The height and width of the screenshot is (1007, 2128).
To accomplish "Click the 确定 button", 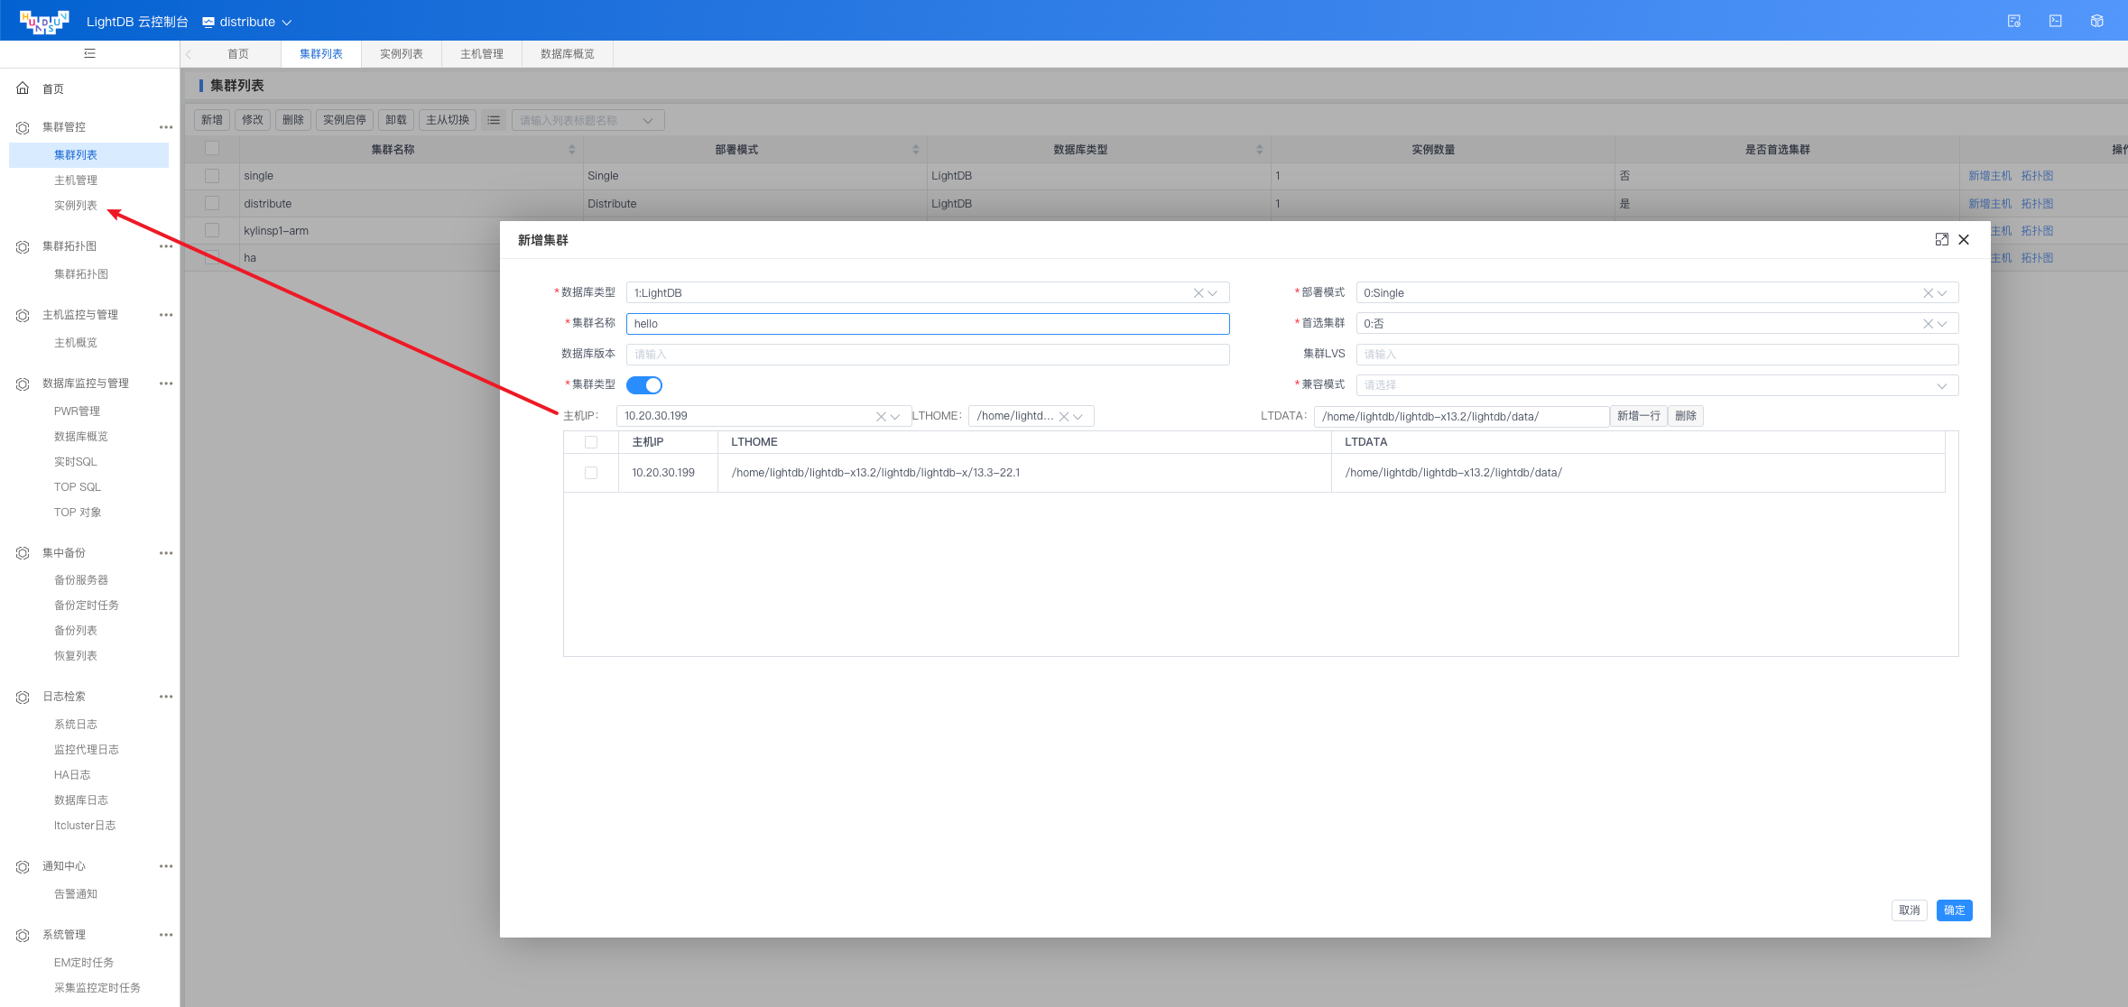I will click(x=1955, y=910).
